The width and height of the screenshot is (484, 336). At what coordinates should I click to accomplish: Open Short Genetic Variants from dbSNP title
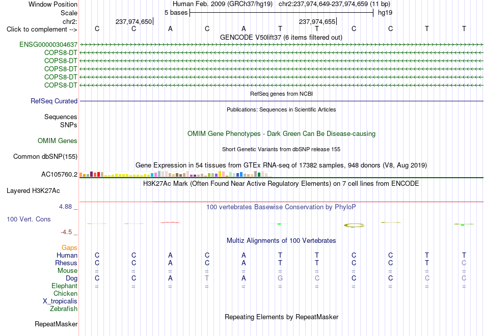281,149
